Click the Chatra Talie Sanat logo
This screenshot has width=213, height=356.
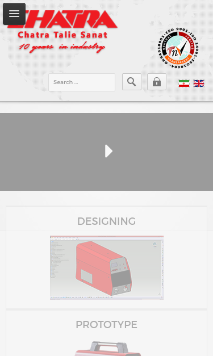click(x=62, y=31)
